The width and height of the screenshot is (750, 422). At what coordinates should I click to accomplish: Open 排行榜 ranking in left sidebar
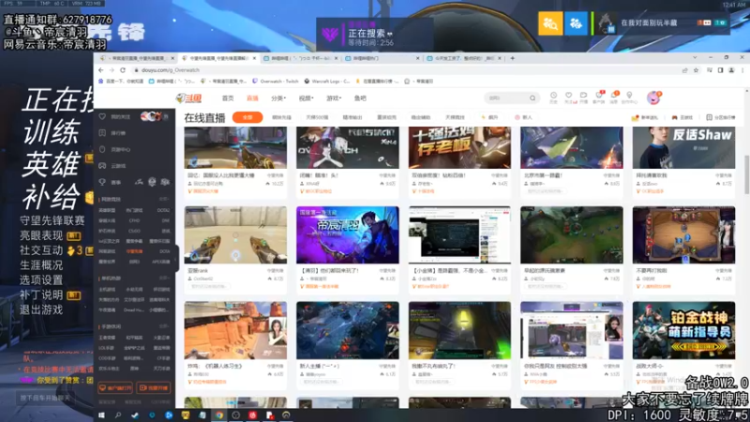pyautogui.click(x=112, y=133)
